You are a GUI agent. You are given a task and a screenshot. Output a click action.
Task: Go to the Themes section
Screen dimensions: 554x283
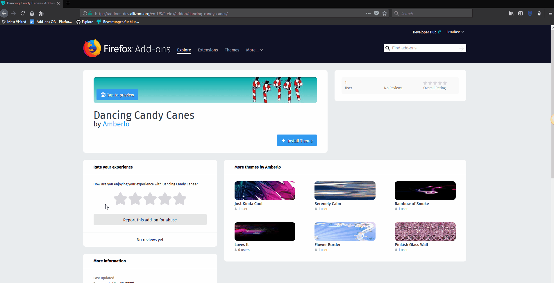tap(232, 50)
